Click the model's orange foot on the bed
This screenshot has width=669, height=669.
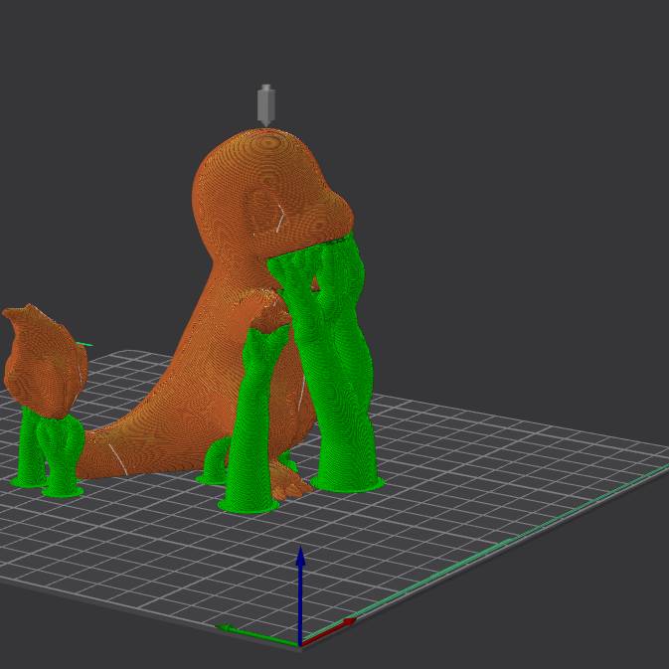point(289,482)
